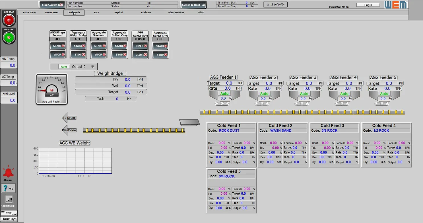This screenshot has width=423, height=223.
Task: Select the Plant Devices tab
Action: (x=176, y=12)
